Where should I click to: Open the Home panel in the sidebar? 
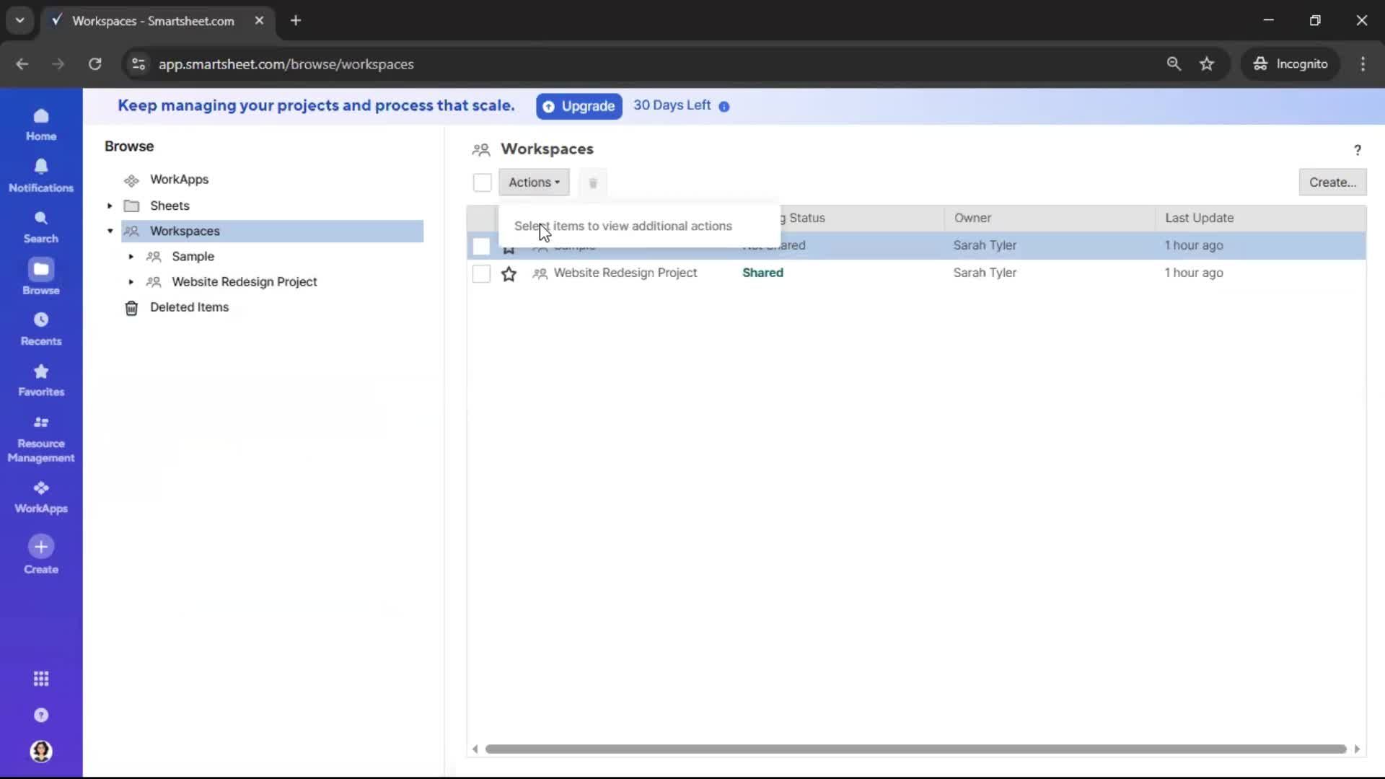point(41,124)
